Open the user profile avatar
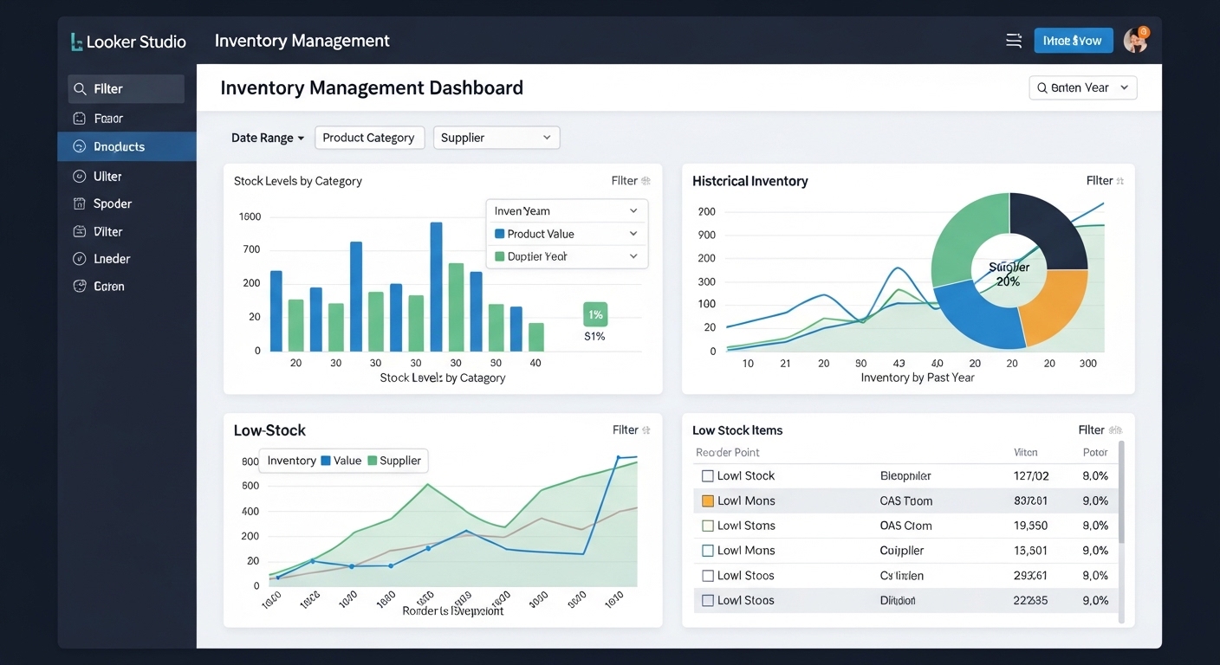Viewport: 1220px width, 665px height. coord(1135,40)
